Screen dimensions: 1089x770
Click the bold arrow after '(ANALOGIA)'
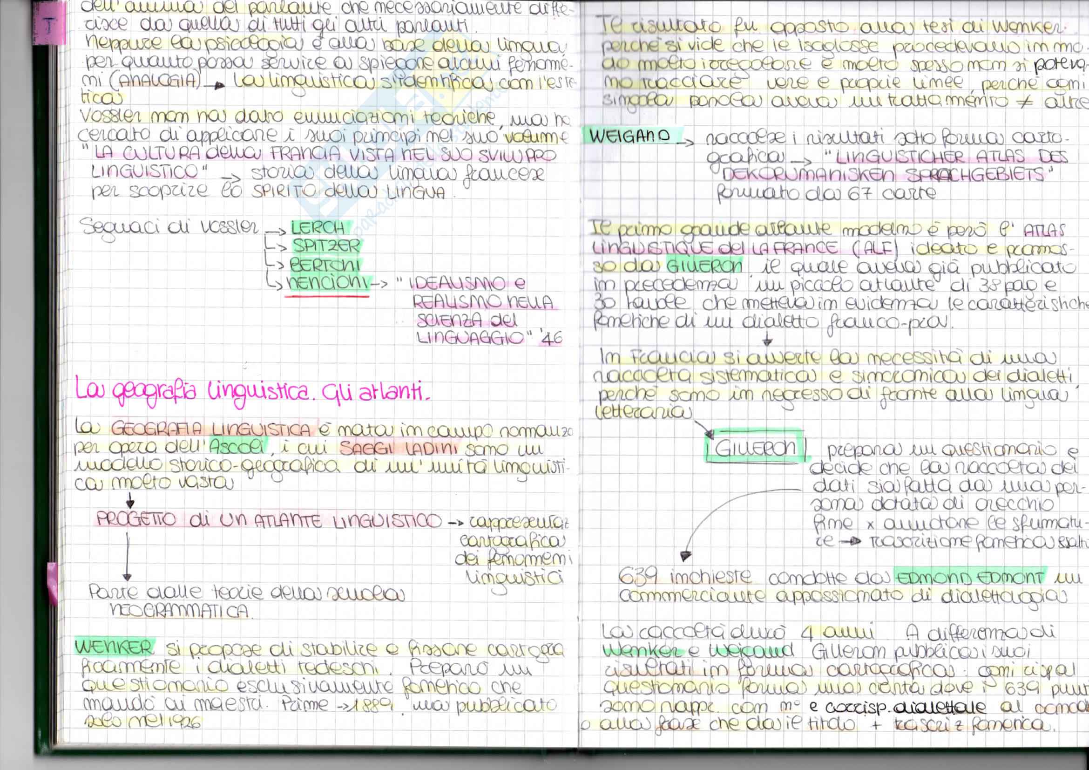point(216,85)
